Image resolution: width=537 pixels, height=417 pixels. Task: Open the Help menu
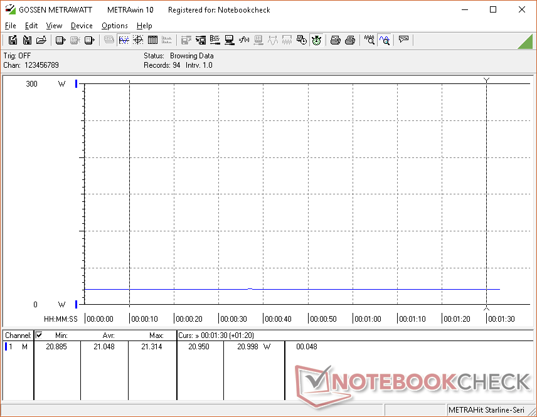pyautogui.click(x=144, y=26)
